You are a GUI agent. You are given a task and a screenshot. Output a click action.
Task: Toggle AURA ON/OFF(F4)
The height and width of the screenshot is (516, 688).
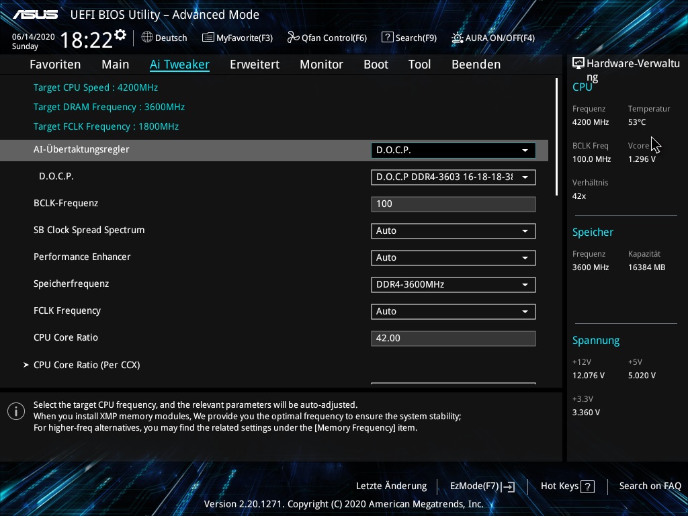493,38
